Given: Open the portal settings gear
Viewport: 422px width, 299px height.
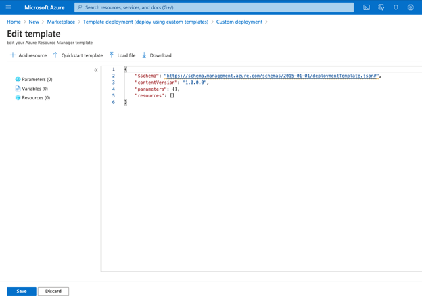Looking at the screenshot, I should 411,7.
